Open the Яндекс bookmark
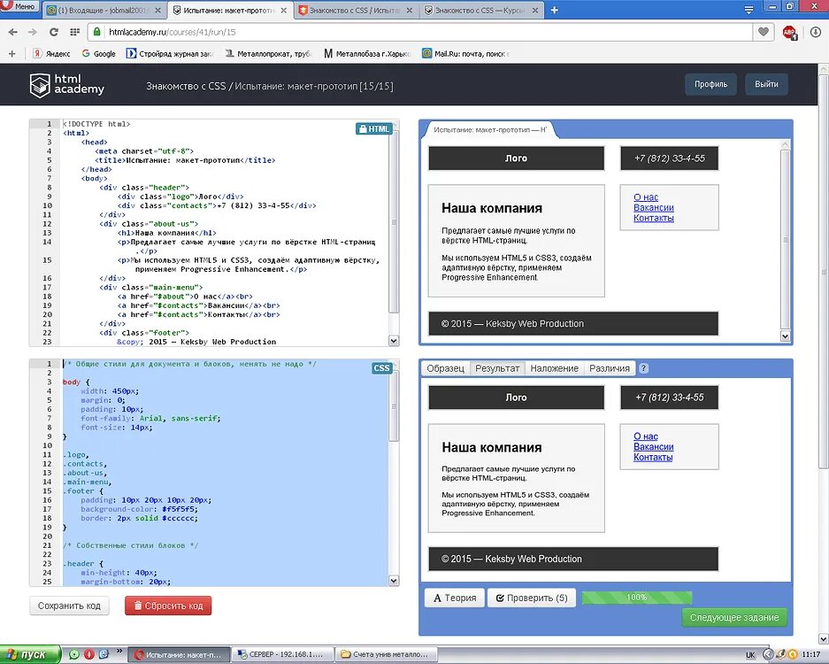829x664 pixels. 51,53
